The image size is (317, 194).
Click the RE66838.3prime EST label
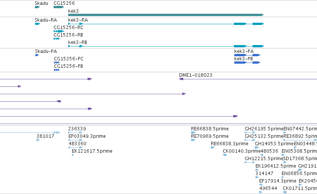click(230, 144)
